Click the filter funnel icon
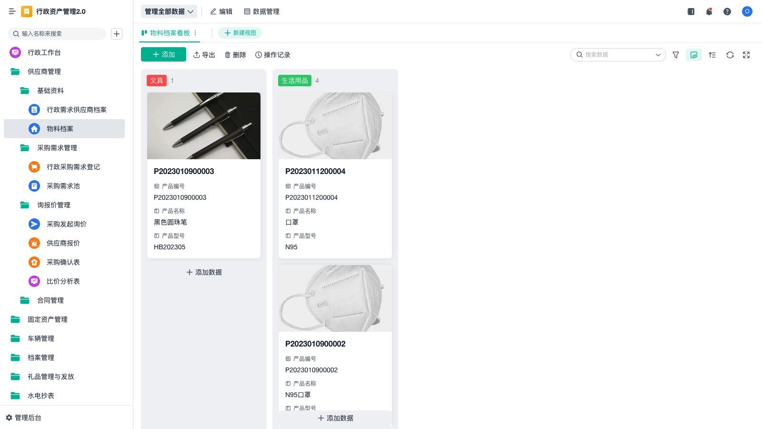Viewport: 762px width, 429px height. point(675,55)
